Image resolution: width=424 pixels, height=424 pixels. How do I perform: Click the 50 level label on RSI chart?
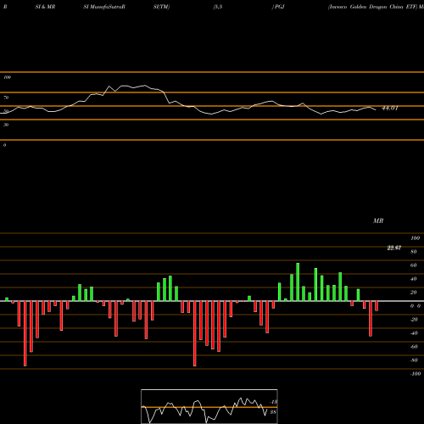(6, 111)
